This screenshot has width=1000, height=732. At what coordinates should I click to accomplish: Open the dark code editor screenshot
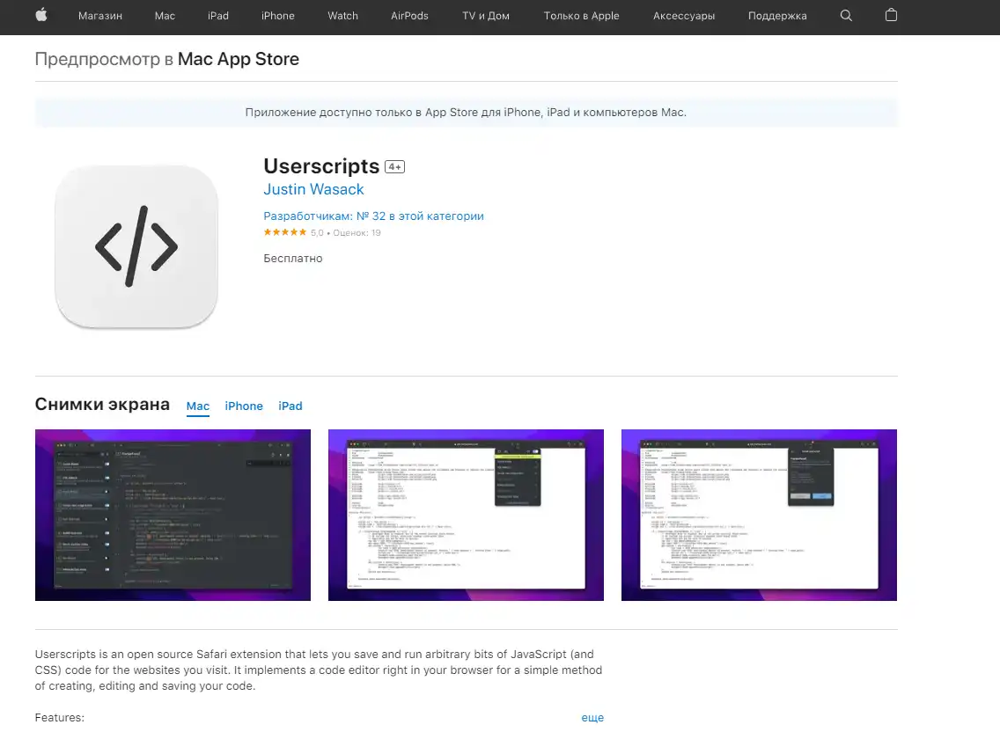pos(173,516)
